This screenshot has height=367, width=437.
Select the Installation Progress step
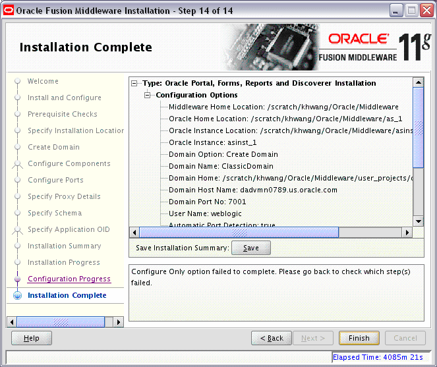(63, 262)
